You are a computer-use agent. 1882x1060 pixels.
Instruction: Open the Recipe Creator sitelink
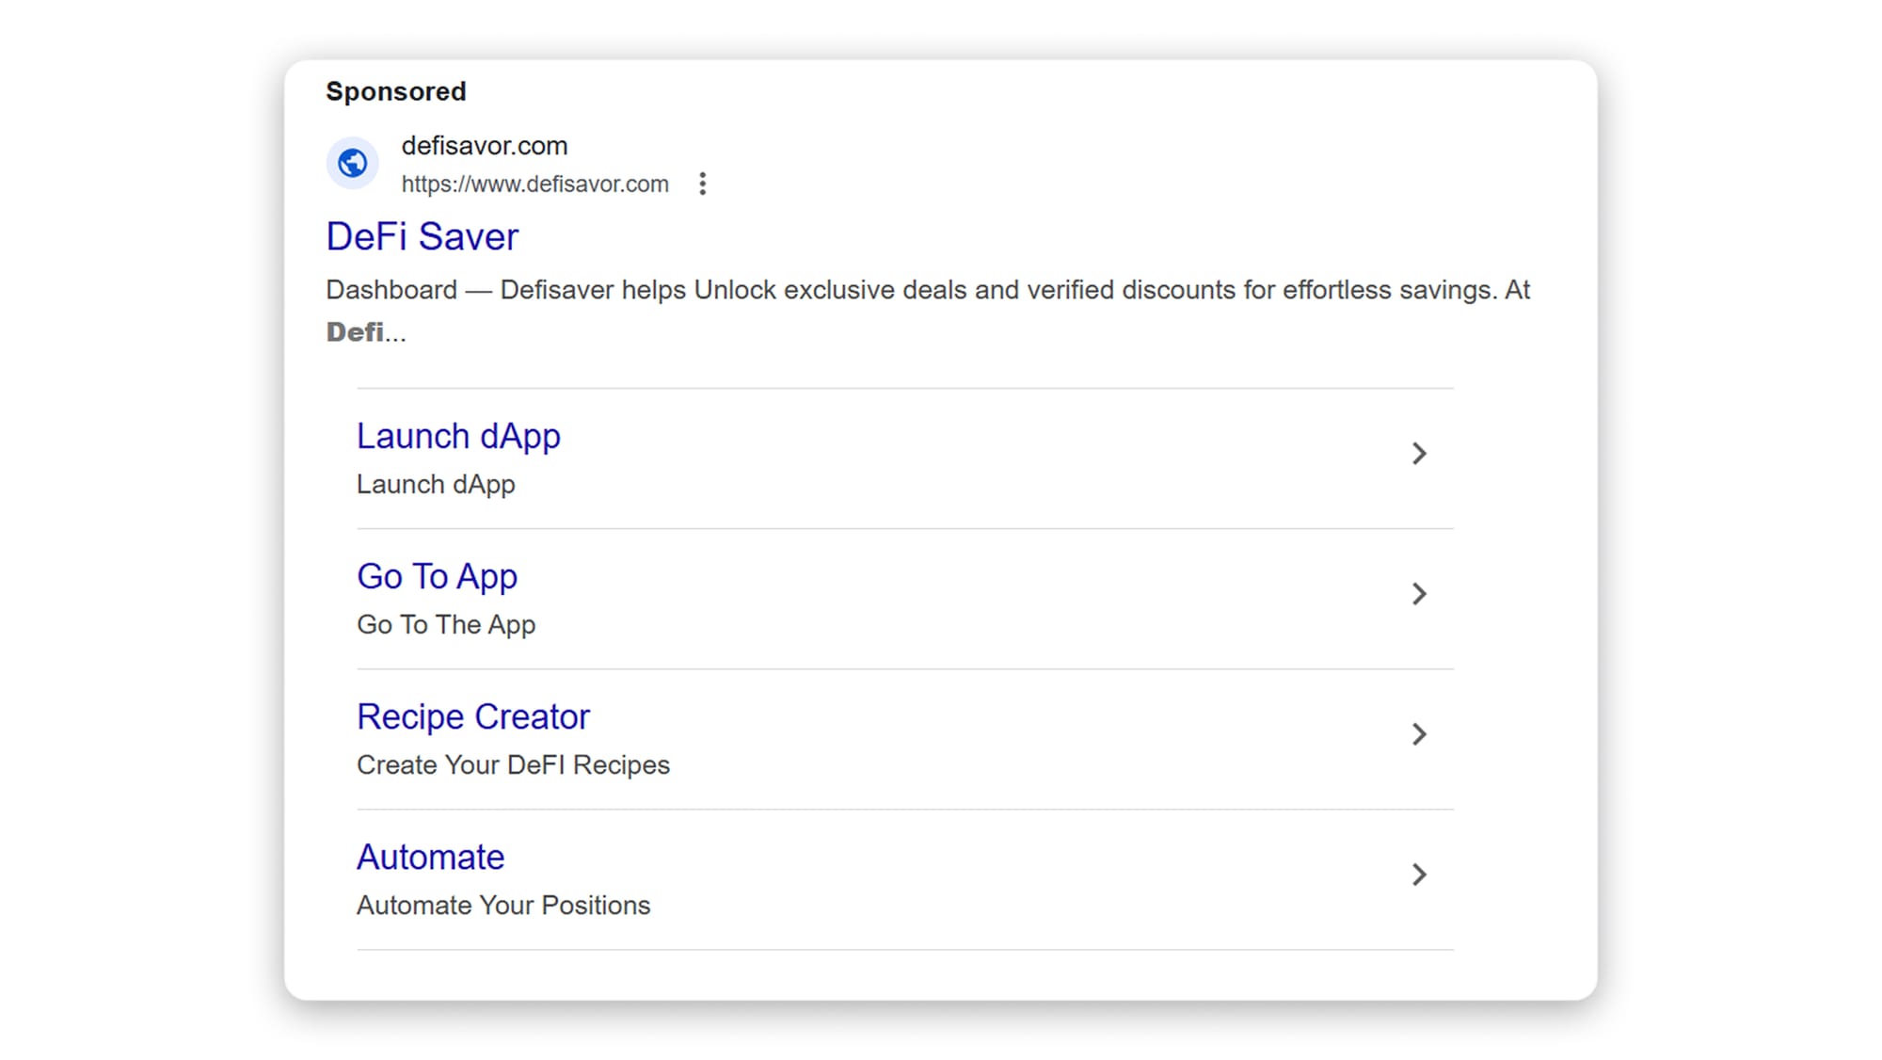[x=472, y=716]
